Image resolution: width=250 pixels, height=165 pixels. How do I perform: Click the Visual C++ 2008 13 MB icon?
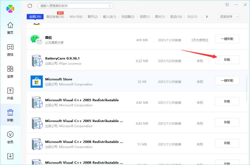click(37, 144)
